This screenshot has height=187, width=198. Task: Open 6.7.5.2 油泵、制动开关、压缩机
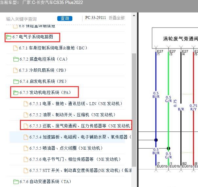[72, 115]
